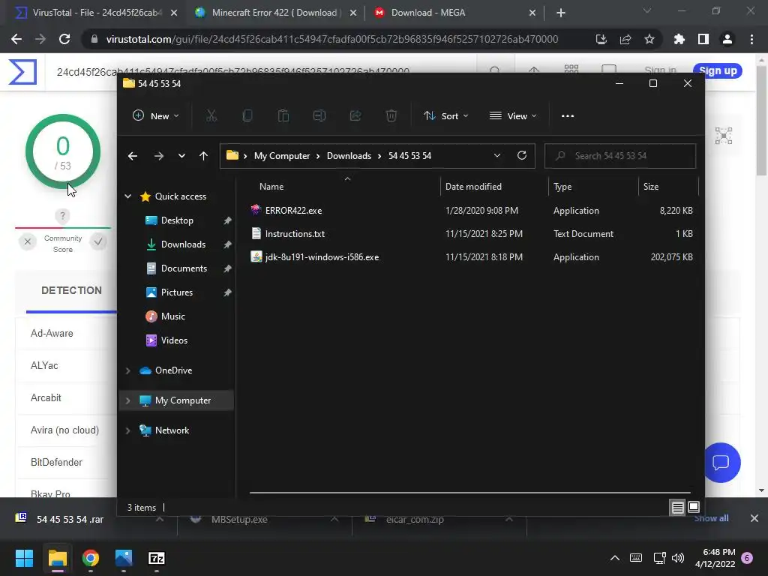
Task: Select the ERROR422.exe file
Action: [x=293, y=211]
